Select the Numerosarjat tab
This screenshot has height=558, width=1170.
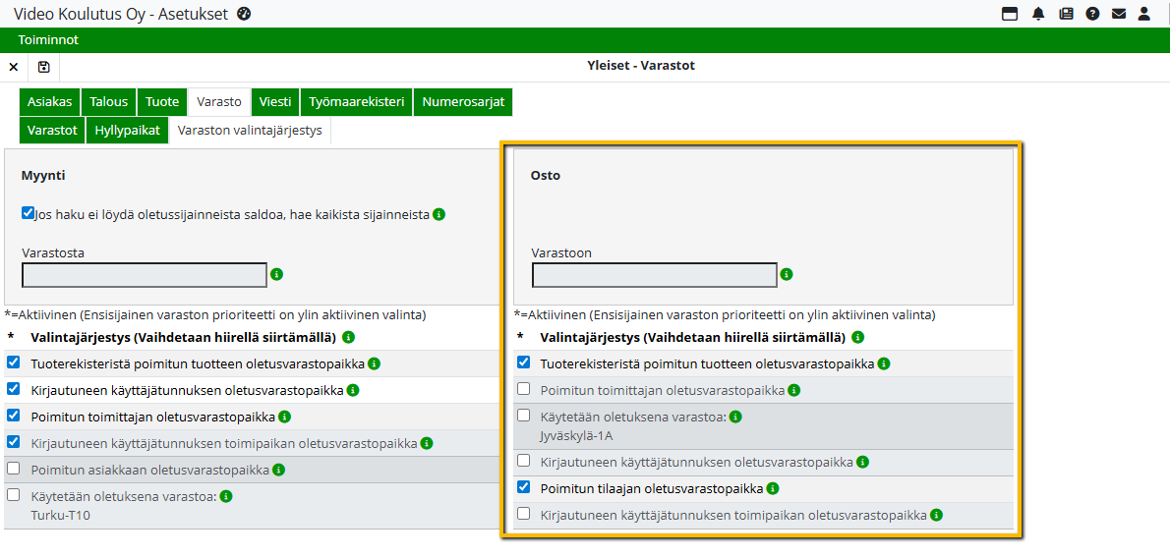(x=462, y=102)
